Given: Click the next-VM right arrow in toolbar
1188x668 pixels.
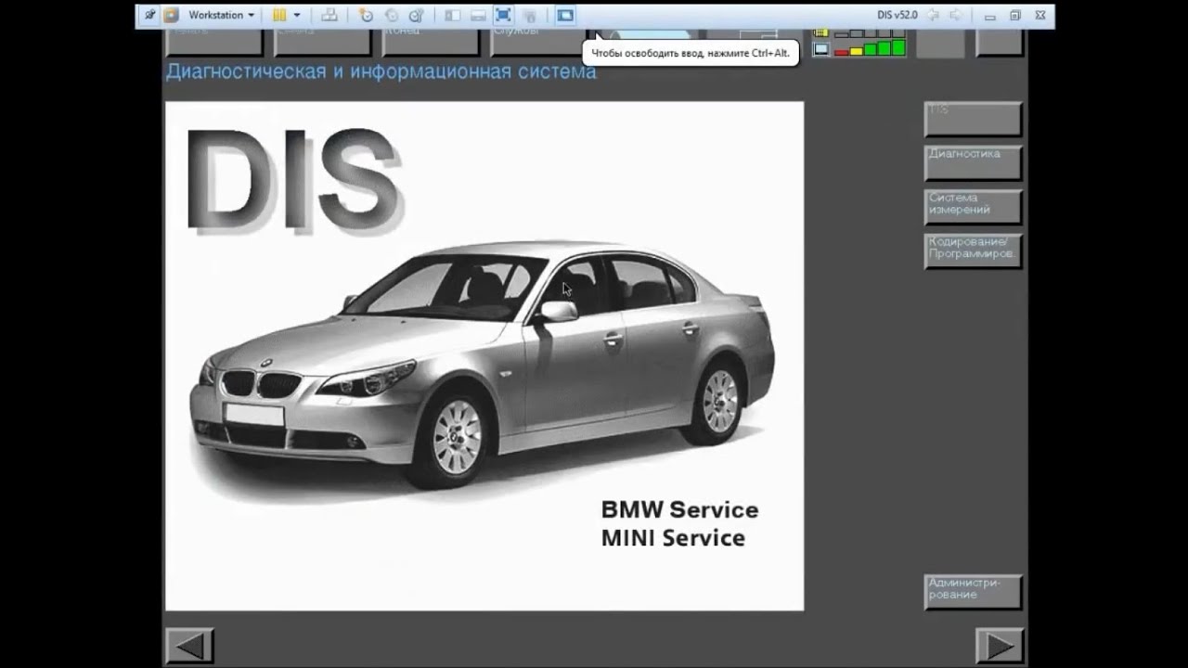Looking at the screenshot, I should (955, 15).
